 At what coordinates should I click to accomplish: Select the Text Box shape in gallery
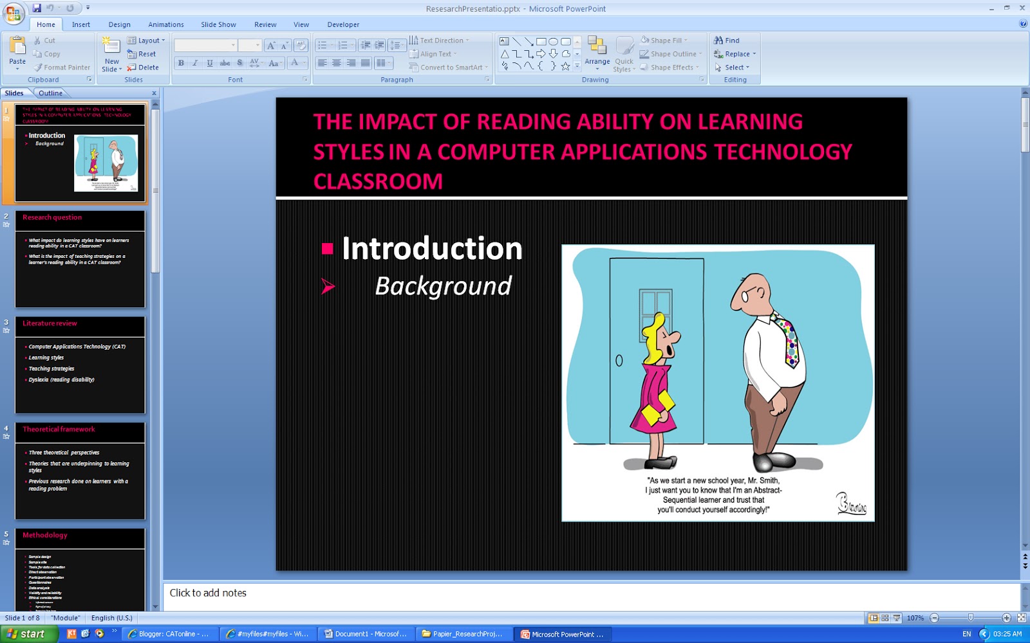click(x=505, y=41)
